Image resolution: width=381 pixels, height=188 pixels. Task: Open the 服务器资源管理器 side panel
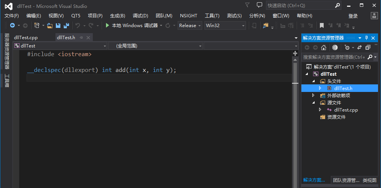[x=7, y=52]
